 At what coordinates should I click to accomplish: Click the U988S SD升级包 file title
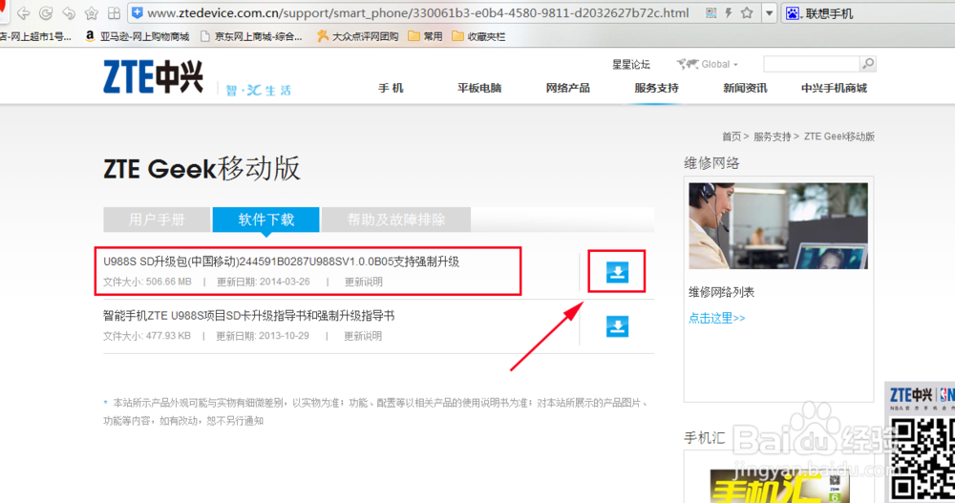[282, 262]
